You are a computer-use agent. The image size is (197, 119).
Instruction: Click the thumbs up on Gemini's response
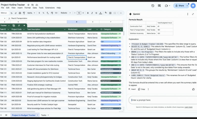(x=193, y=89)
